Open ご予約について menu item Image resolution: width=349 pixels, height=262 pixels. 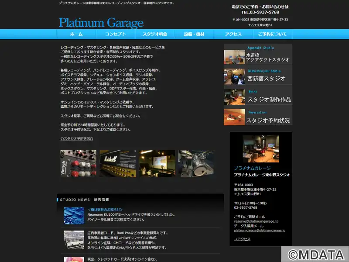(272, 34)
